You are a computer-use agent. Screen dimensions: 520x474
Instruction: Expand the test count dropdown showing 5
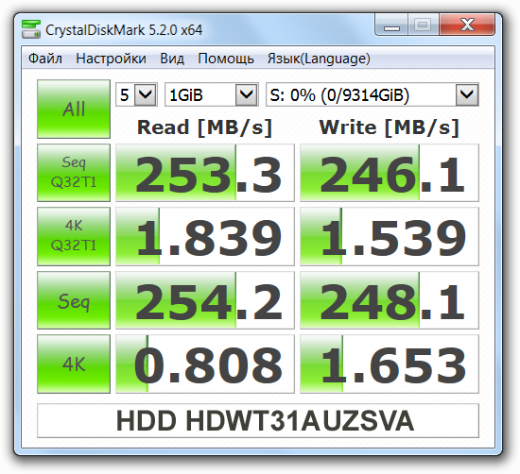coord(137,94)
